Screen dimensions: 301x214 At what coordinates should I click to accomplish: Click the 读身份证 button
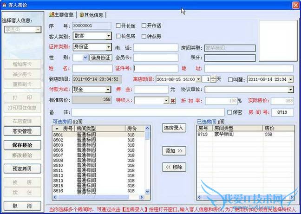click(101, 58)
